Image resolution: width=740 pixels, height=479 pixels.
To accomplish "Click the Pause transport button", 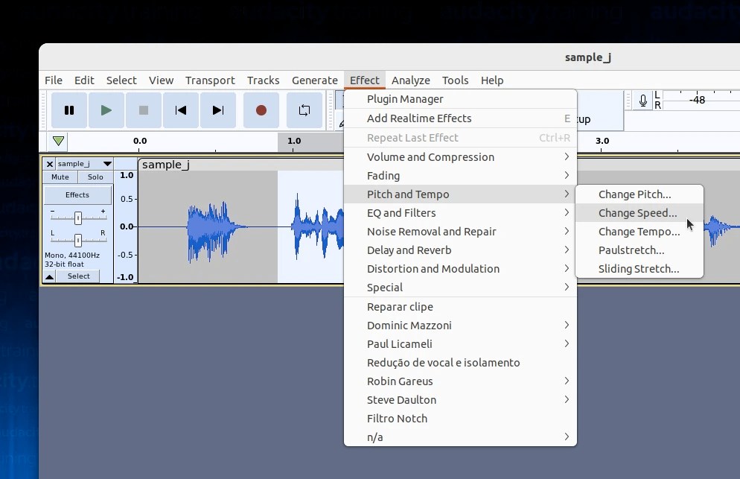I will point(68,110).
